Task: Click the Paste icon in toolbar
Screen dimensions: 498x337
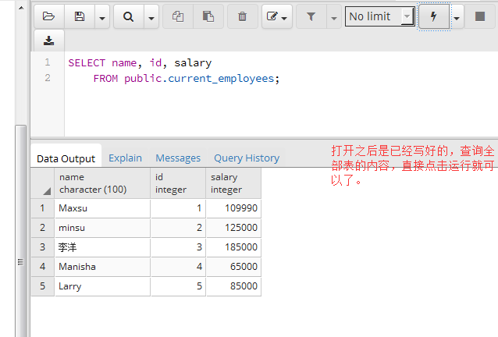Action: [208, 16]
